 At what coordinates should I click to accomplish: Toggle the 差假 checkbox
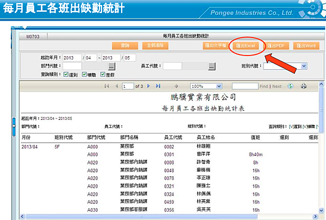[x=103, y=75]
